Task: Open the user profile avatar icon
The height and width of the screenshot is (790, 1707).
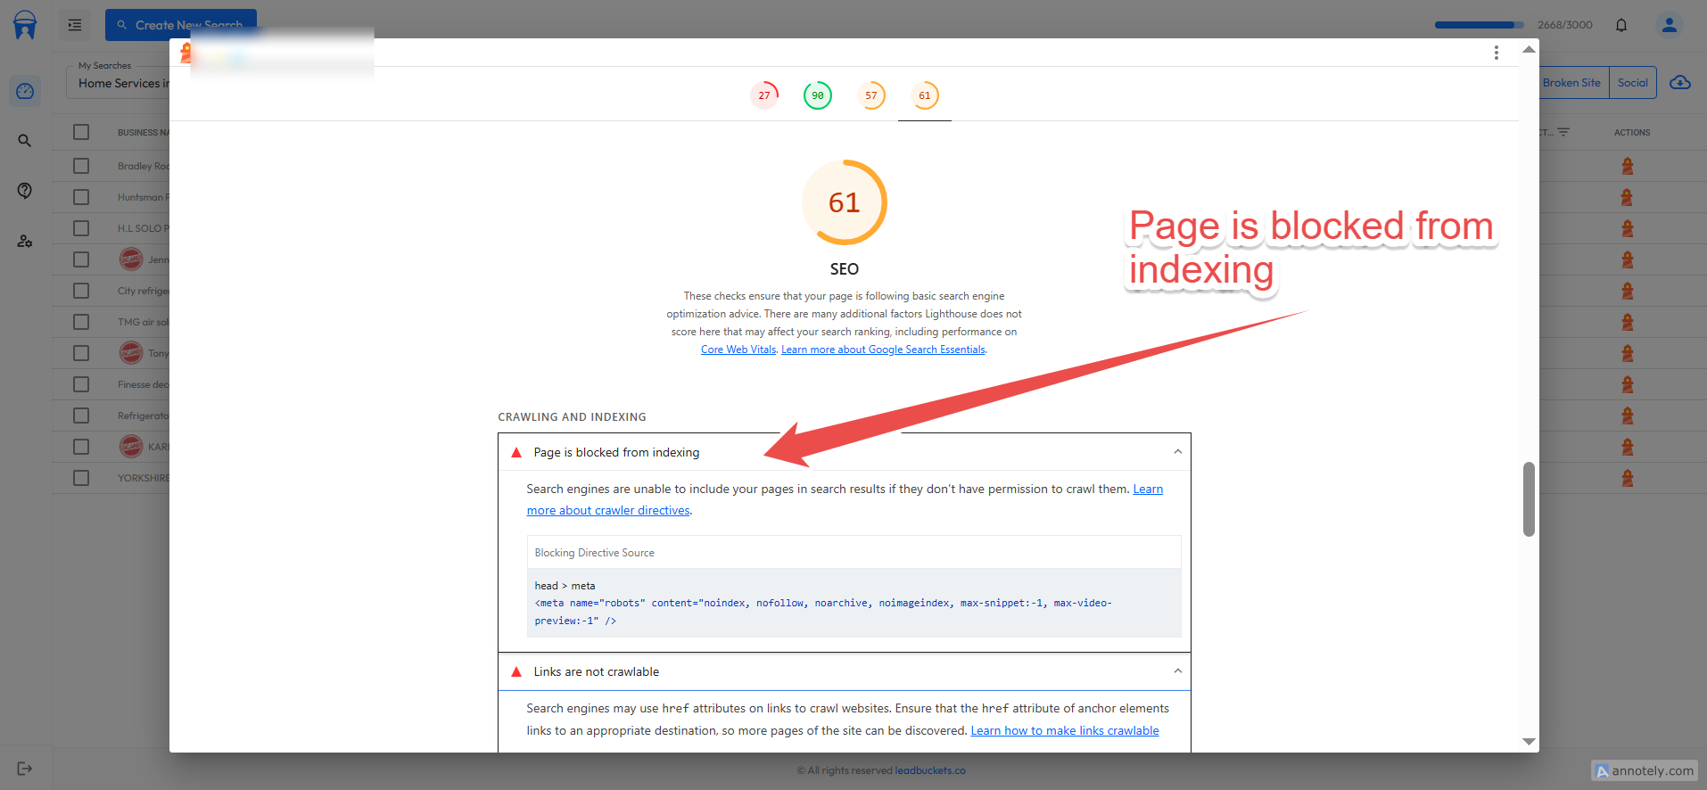Action: point(1670,25)
